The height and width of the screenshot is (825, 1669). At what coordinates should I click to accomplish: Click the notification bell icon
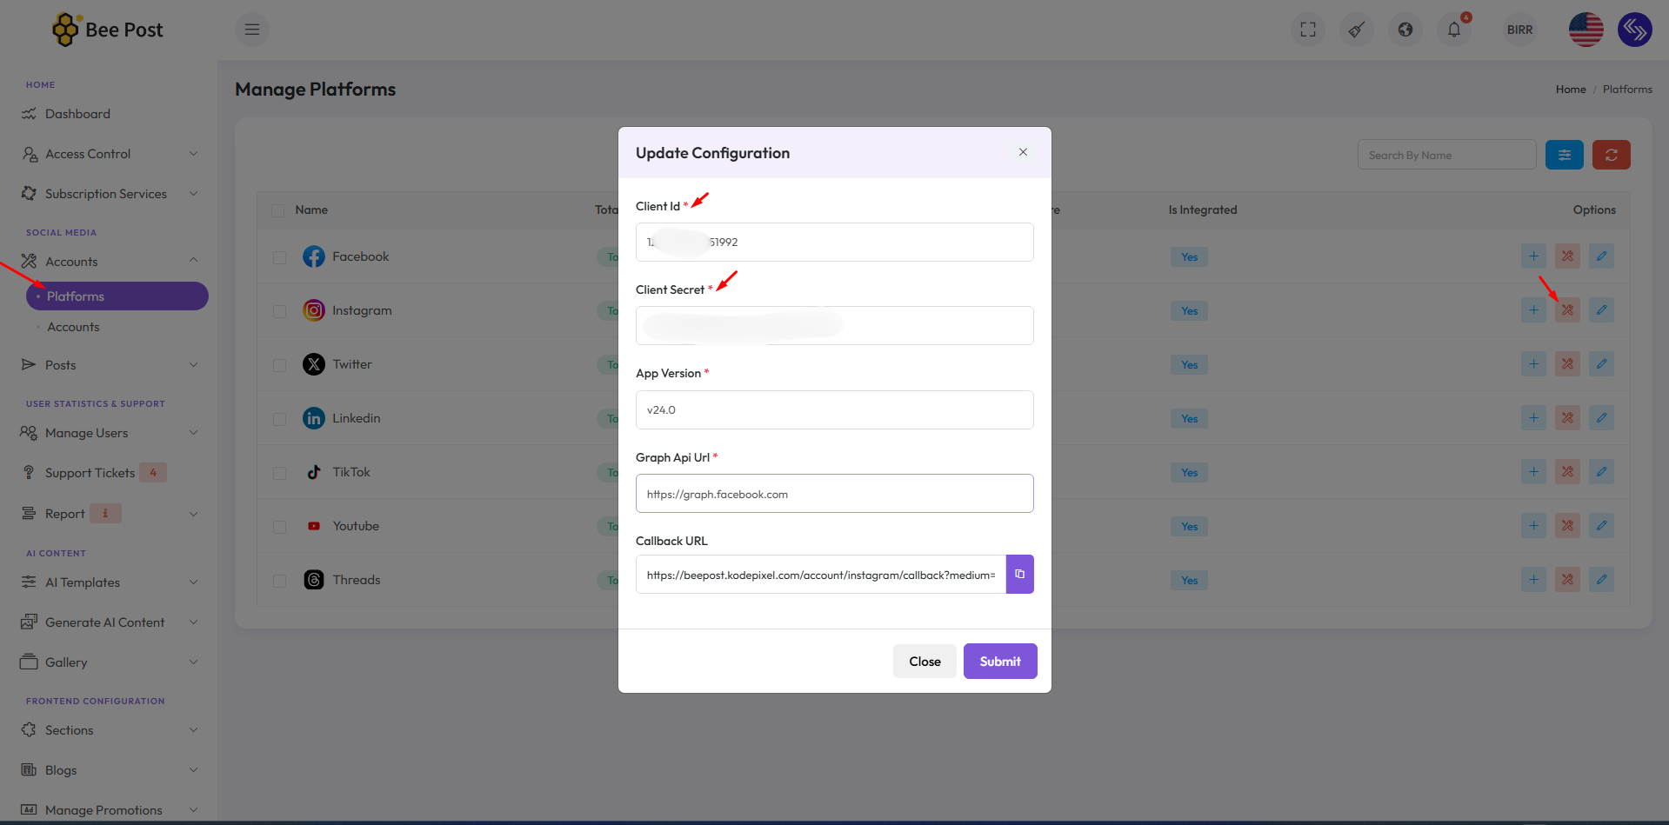click(1453, 30)
